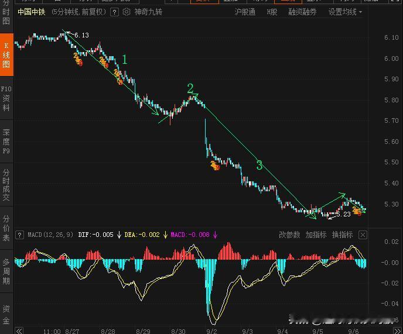The width and height of the screenshot is (403, 334).
Task: Toggle the 神奇九转 indicator
Action: (x=148, y=12)
